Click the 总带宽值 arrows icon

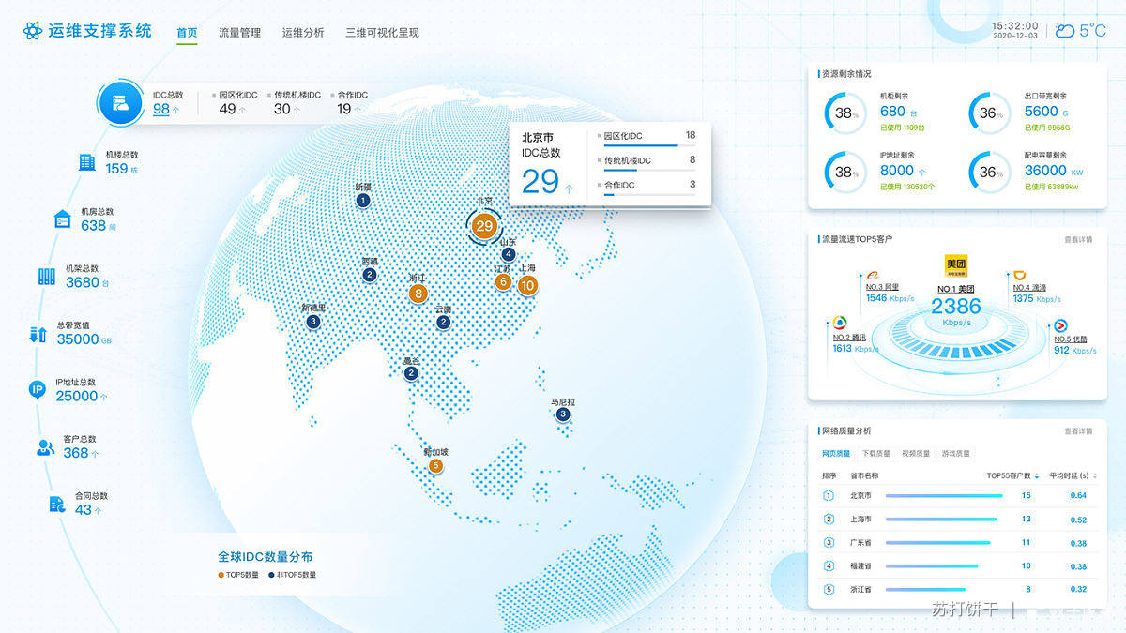click(38, 333)
